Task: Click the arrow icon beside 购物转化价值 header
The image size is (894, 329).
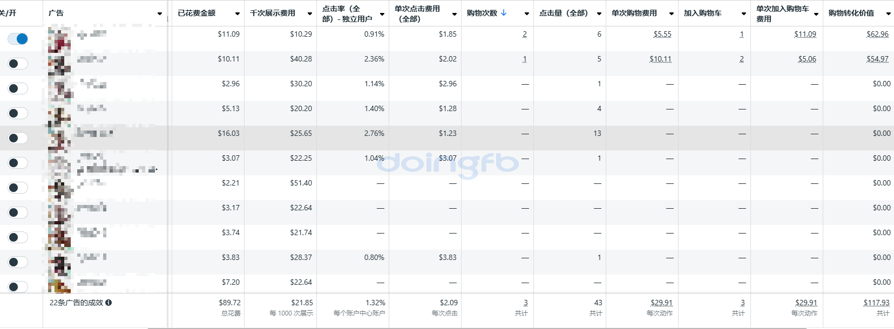Action: point(889,13)
